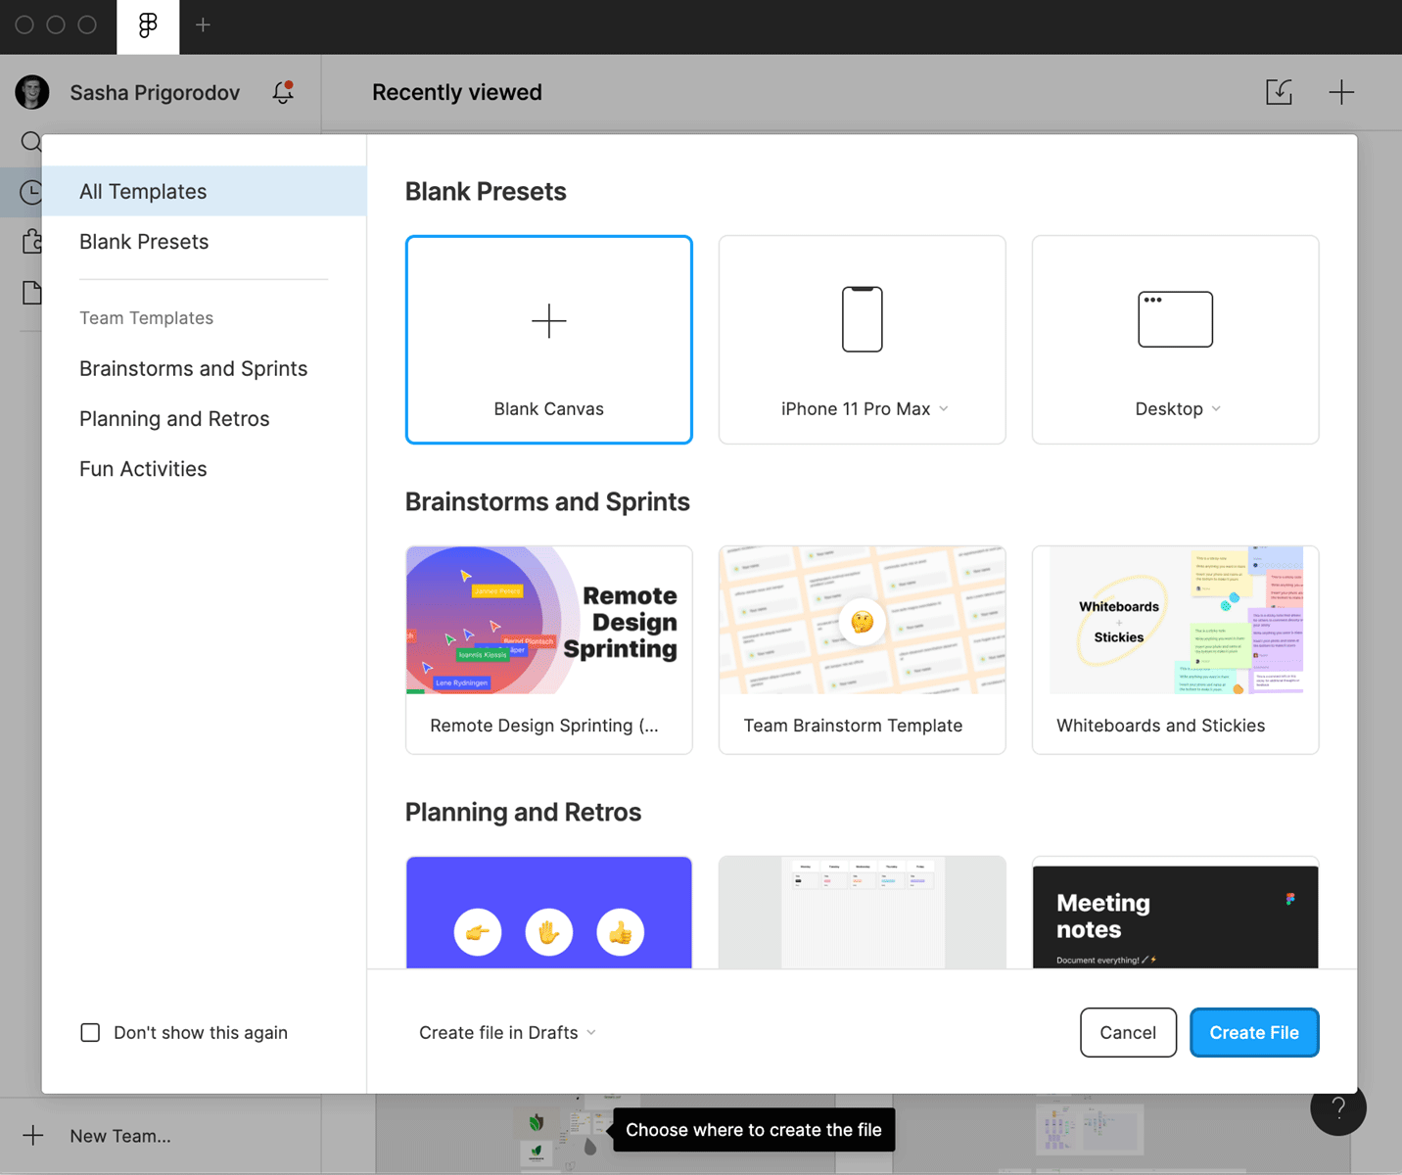Click New Team... label

click(x=120, y=1136)
